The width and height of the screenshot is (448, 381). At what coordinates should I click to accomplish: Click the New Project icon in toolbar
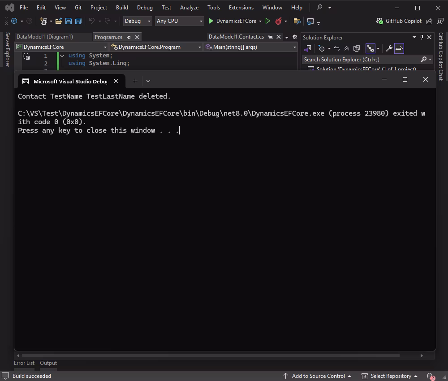43,21
